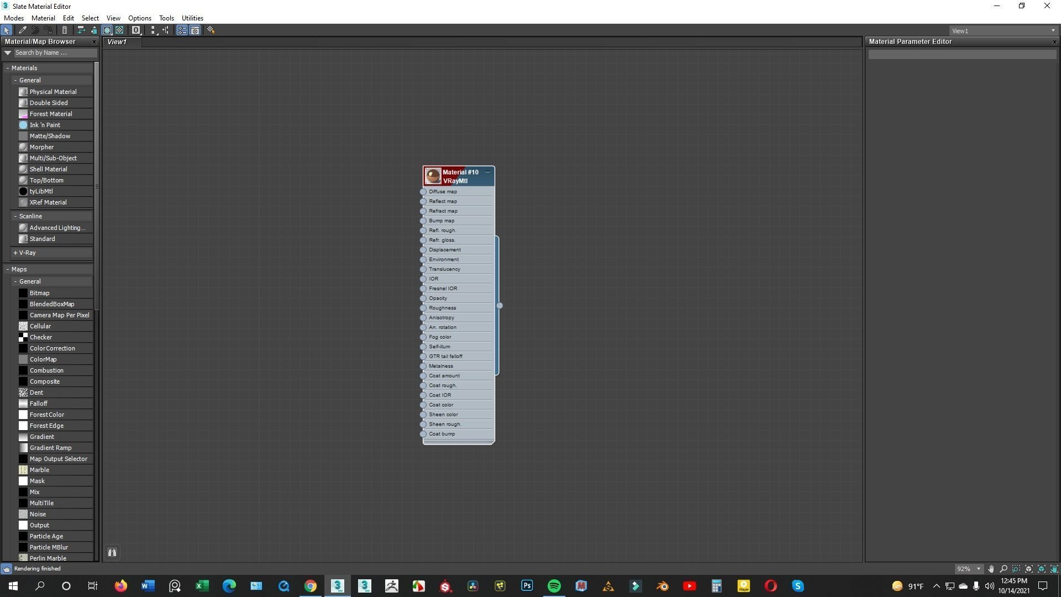The width and height of the screenshot is (1061, 597).
Task: Activate the Zoom Region tool
Action: tap(1016, 569)
